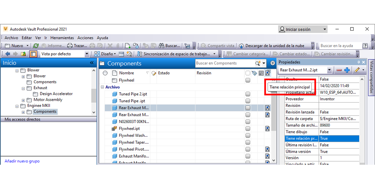
Task: Open the Ver menu
Action: pyautogui.click(x=38, y=38)
